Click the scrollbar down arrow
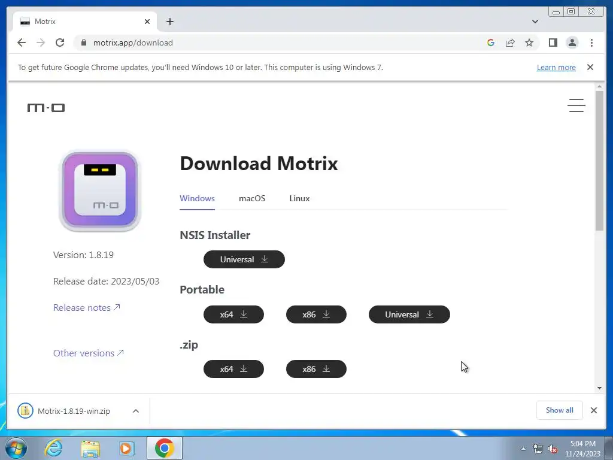The image size is (613, 460). click(x=599, y=388)
